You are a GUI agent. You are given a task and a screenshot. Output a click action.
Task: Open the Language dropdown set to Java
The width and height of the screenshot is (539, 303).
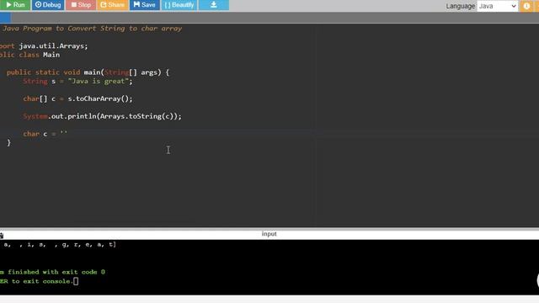[498, 6]
